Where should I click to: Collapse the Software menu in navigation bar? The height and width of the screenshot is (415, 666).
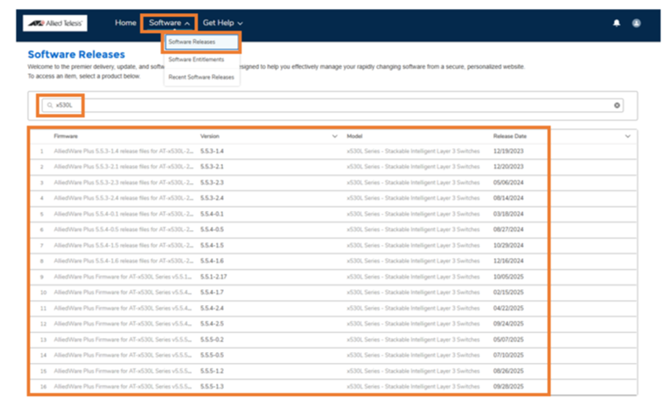(169, 23)
